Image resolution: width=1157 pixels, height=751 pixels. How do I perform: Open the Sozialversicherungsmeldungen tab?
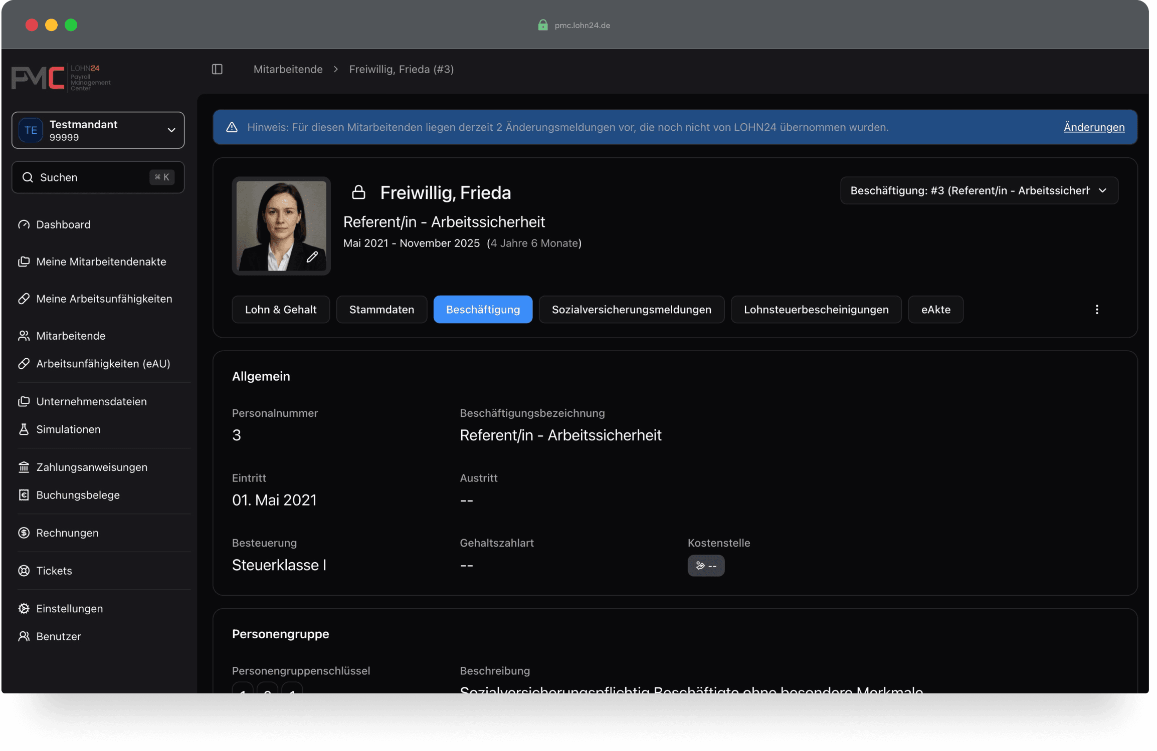pyautogui.click(x=631, y=310)
